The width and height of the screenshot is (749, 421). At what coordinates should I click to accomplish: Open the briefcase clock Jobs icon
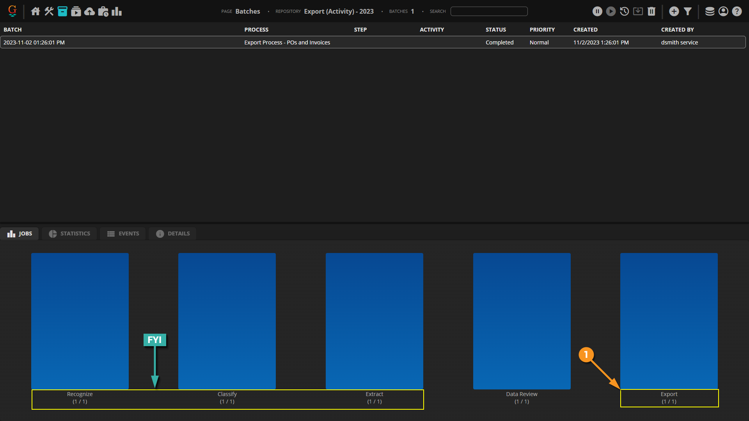point(103,11)
